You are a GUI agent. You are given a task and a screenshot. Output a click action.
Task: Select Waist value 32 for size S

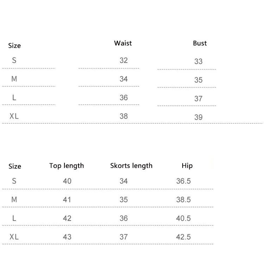point(124,60)
